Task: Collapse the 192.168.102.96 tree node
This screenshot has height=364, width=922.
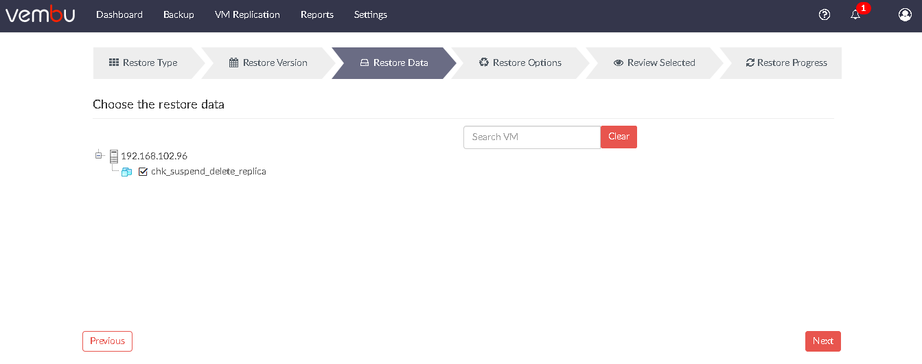Action: pyautogui.click(x=98, y=155)
